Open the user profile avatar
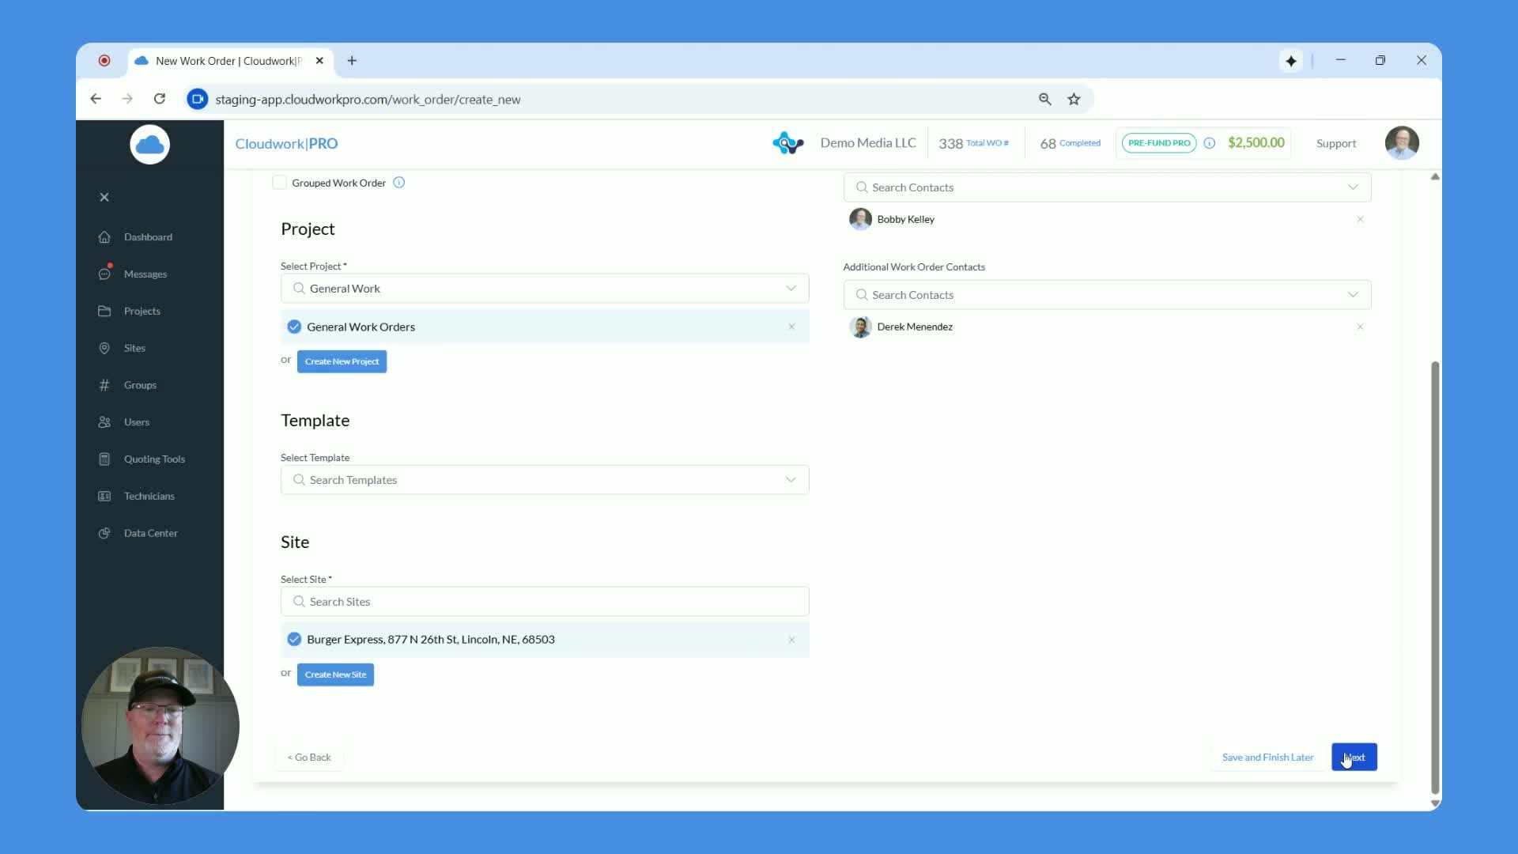 coord(1402,143)
